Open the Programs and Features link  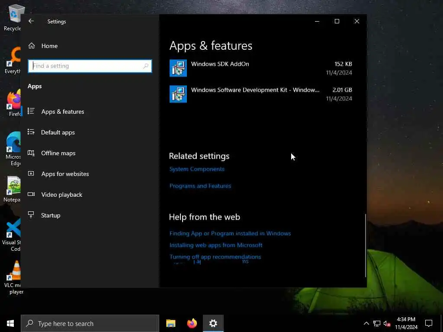[x=200, y=186]
